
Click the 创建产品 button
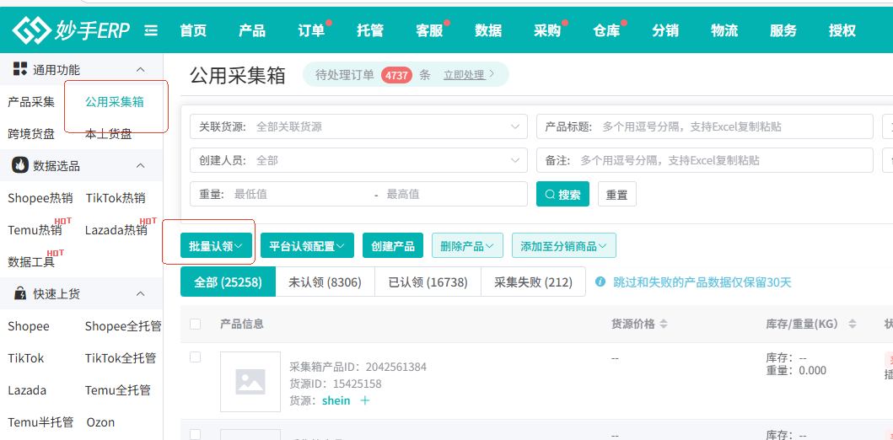[393, 246]
